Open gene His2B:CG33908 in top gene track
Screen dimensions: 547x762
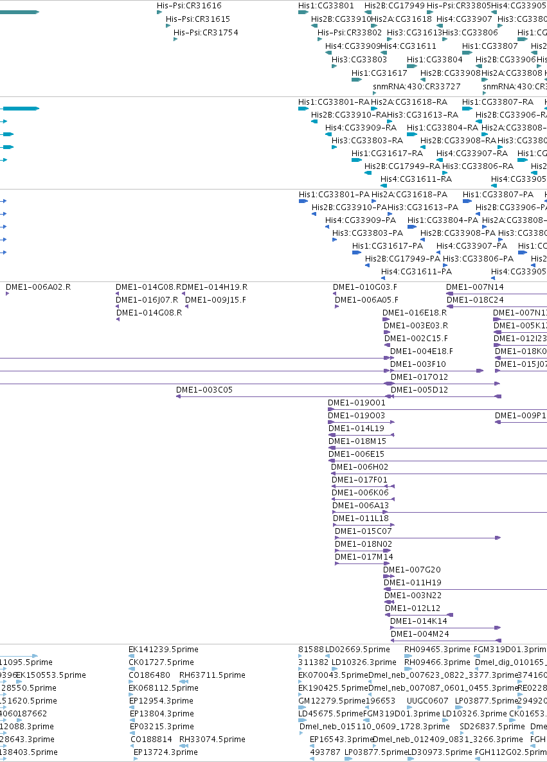[450, 73]
